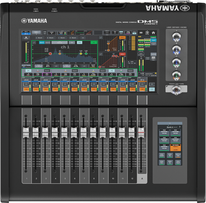Toggle the green EQ on button
206x203 pixels.
click(x=94, y=43)
